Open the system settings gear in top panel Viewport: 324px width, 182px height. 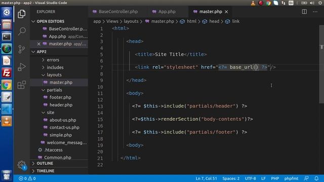tap(320, 3)
